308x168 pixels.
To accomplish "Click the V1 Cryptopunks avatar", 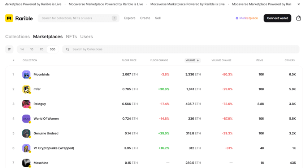I will 26,148.
